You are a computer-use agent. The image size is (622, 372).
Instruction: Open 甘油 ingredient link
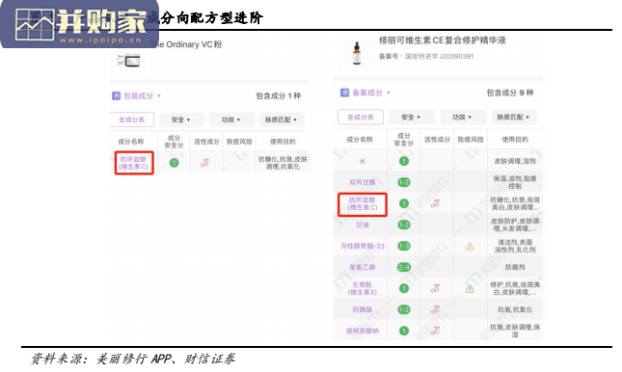(363, 225)
